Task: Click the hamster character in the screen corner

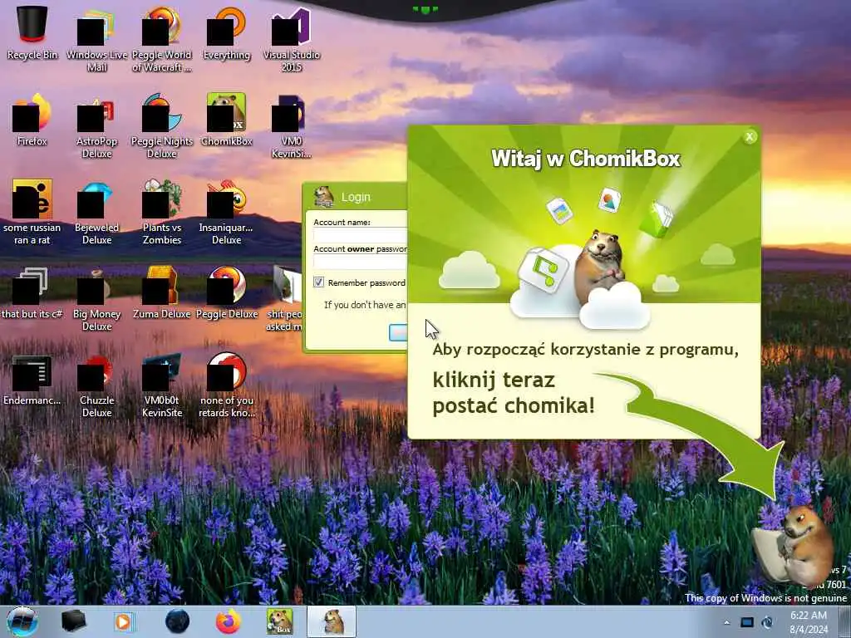Action: coord(796,548)
